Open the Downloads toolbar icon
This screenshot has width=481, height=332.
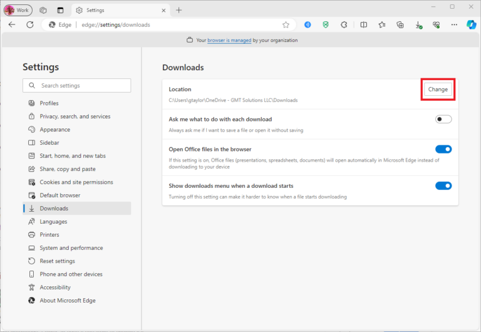click(418, 25)
